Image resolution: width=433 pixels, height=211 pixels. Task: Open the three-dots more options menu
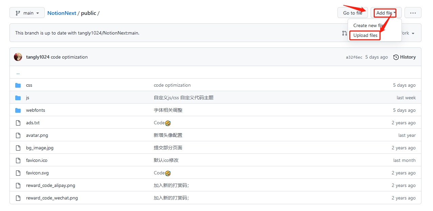413,13
